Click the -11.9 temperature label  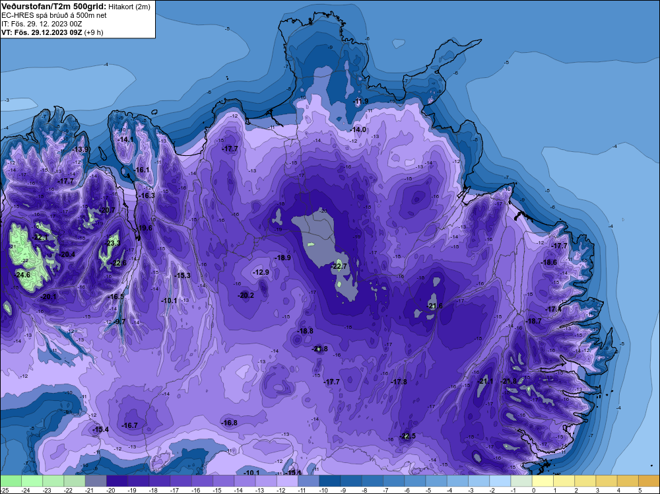coord(361,101)
